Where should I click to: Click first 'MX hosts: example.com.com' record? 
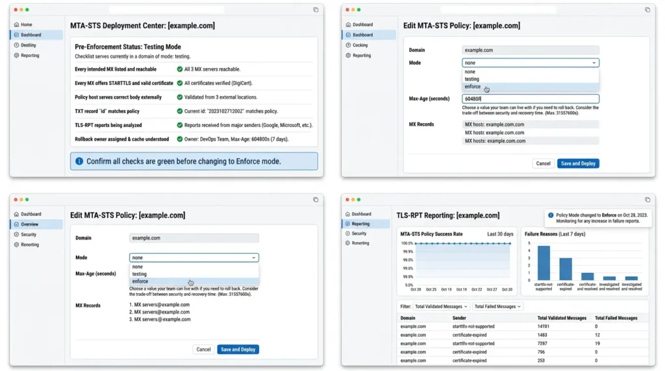(x=531, y=125)
